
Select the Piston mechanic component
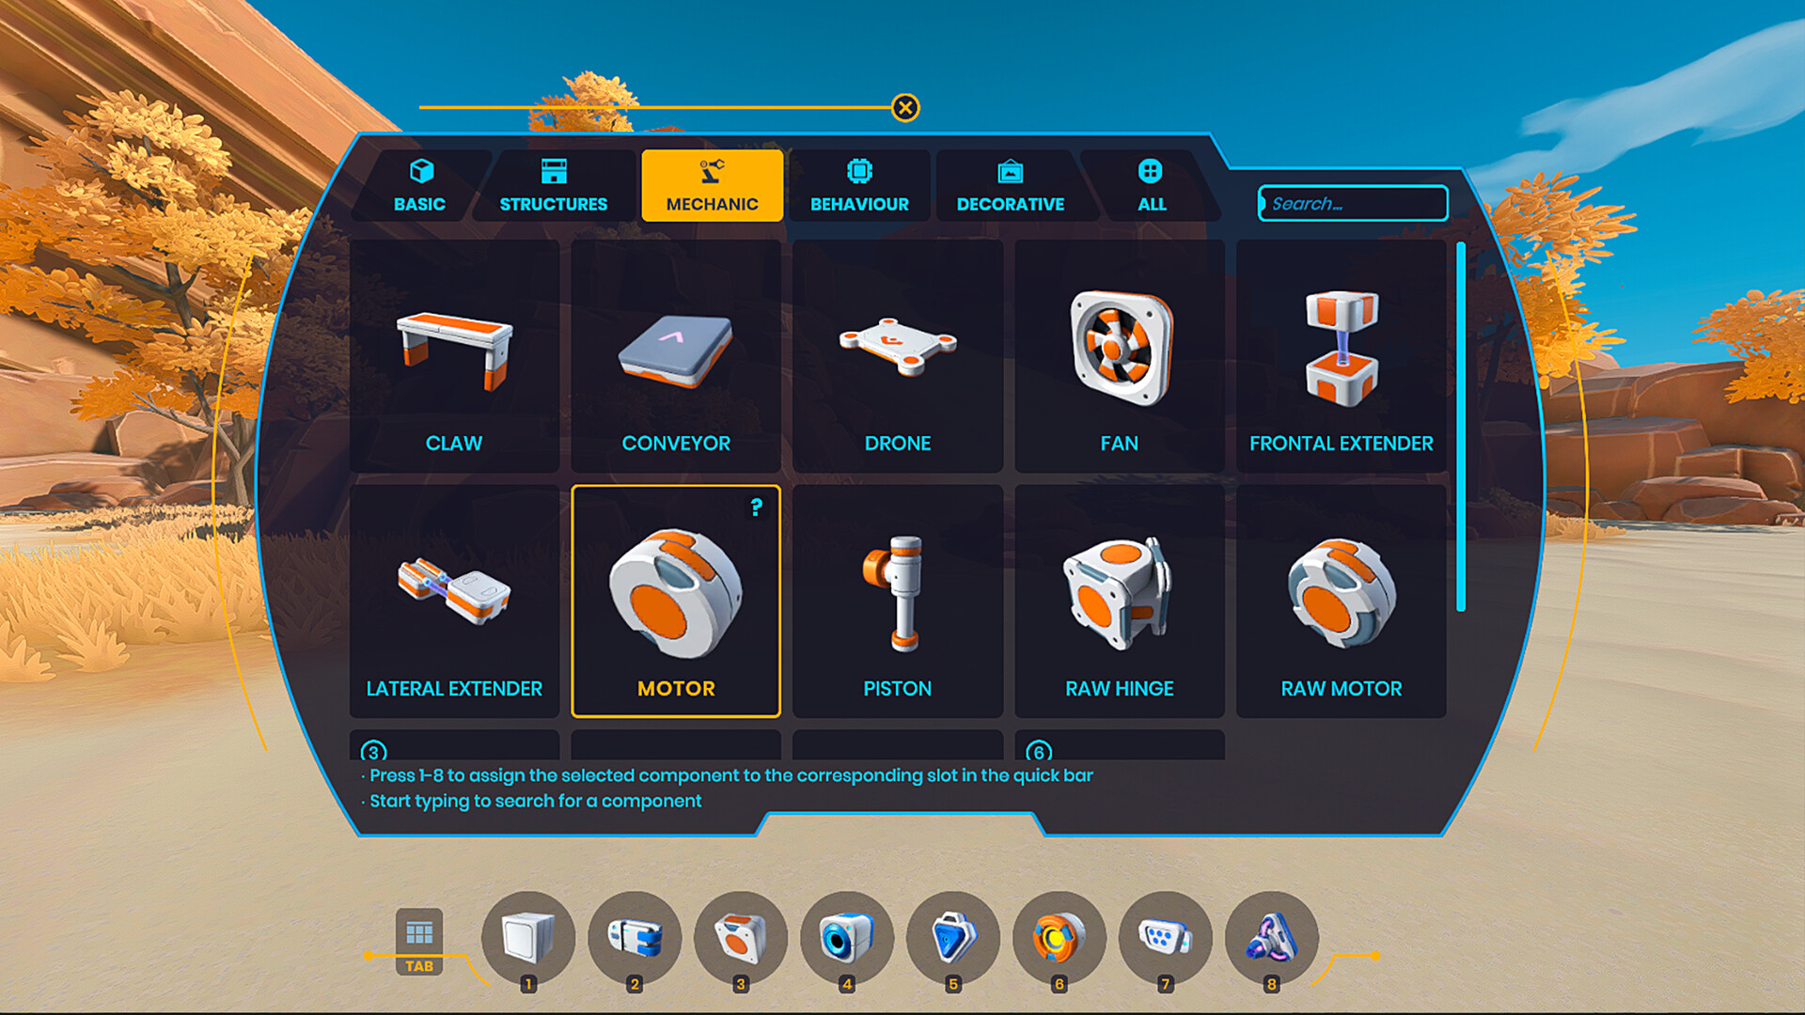pyautogui.click(x=898, y=599)
